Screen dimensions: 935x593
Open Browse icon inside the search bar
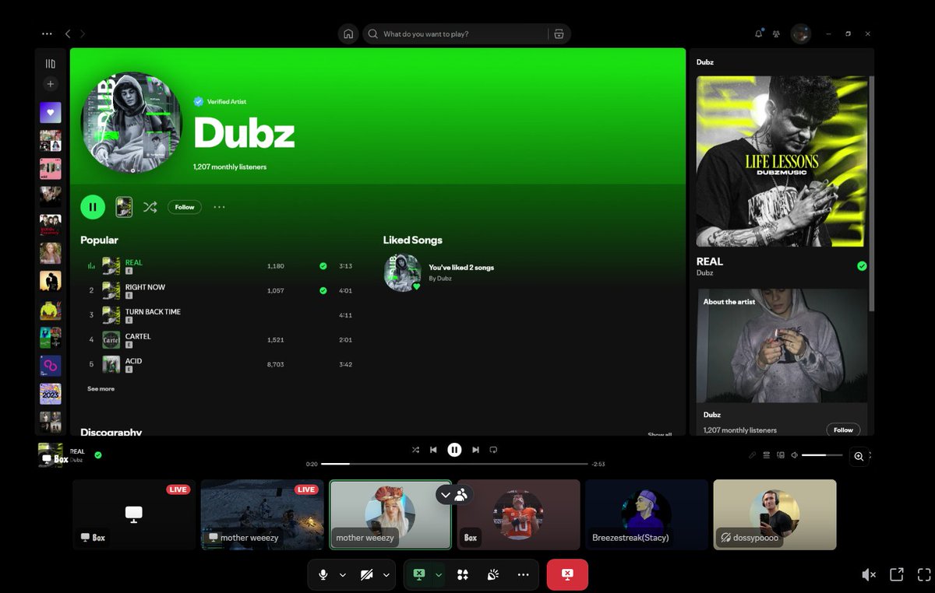(559, 34)
